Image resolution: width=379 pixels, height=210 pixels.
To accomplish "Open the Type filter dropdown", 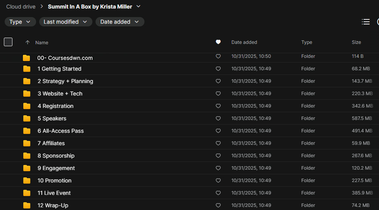I will pos(20,22).
